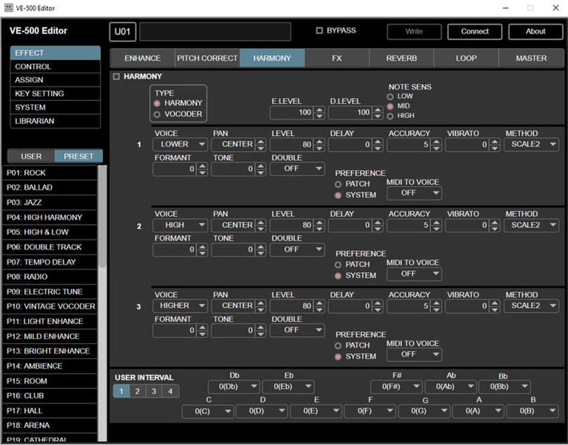Set NOTE SENS to MID
The image size is (568, 445).
point(390,106)
